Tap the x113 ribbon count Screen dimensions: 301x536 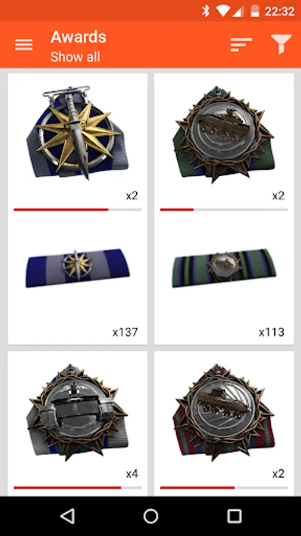point(272,332)
